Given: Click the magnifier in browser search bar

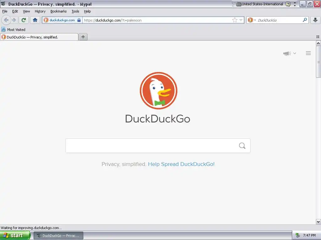Looking at the screenshot, I should click(x=305, y=20).
